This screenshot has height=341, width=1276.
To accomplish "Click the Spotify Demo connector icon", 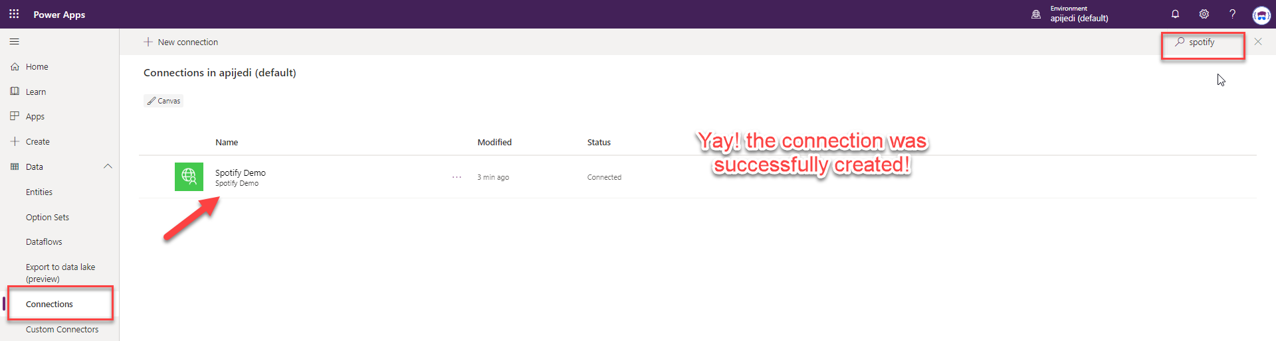I will (189, 176).
